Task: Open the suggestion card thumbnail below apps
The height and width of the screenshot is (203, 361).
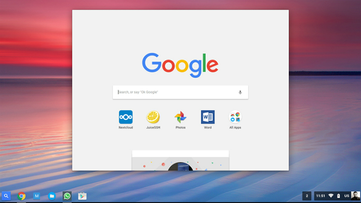Action: pos(180,161)
